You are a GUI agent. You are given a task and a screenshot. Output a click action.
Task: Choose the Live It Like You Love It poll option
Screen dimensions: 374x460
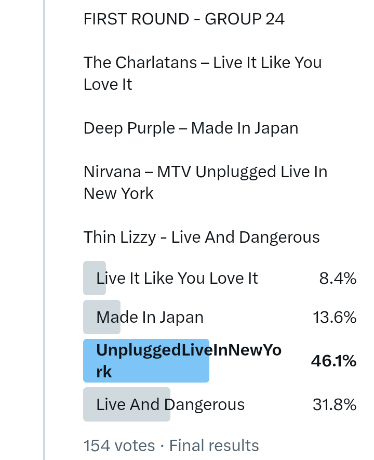pyautogui.click(x=177, y=278)
